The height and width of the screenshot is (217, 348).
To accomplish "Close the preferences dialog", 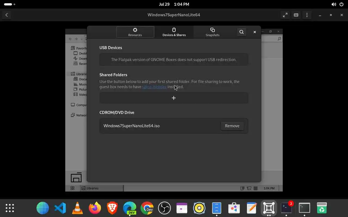I will (255, 32).
